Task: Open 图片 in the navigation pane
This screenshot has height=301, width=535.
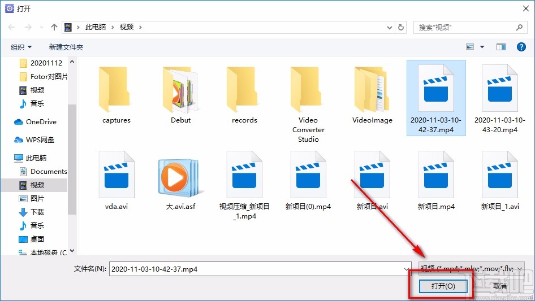Action: [x=32, y=198]
